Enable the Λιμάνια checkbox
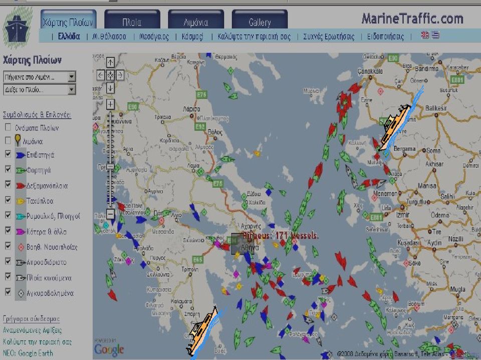This screenshot has height=360, width=481. click(x=8, y=140)
